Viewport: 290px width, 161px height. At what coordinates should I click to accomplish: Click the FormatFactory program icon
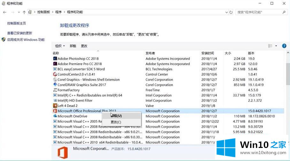[x=55, y=90]
